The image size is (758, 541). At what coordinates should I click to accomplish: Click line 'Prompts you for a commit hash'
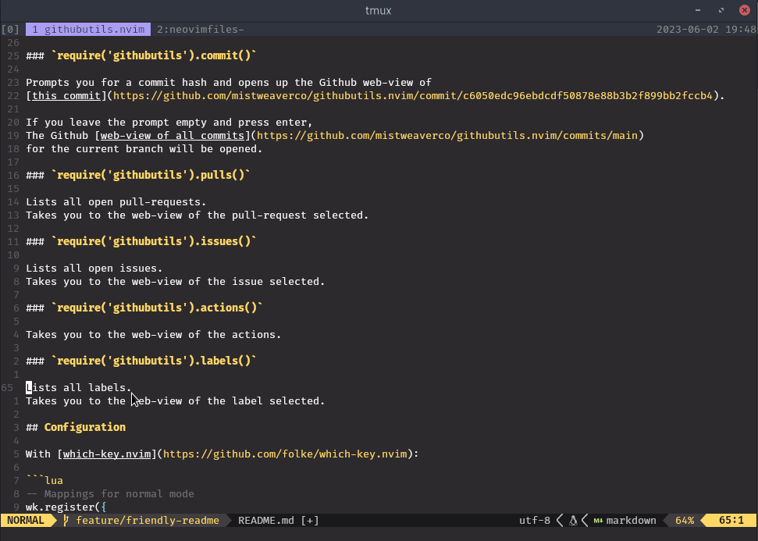(229, 83)
